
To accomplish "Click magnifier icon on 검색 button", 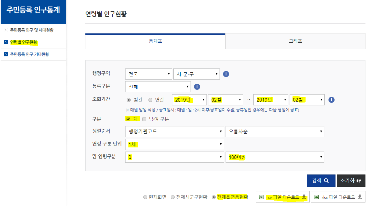I will tap(326, 181).
